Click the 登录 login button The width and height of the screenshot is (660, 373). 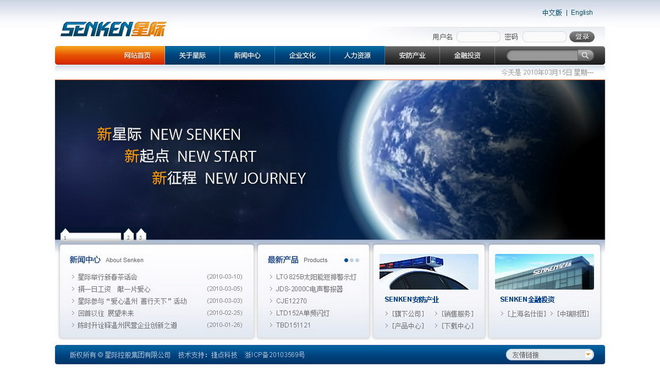point(582,37)
